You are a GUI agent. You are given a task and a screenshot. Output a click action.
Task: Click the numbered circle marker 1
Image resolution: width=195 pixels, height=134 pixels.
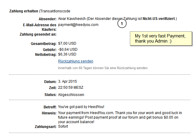[x=122, y=24]
